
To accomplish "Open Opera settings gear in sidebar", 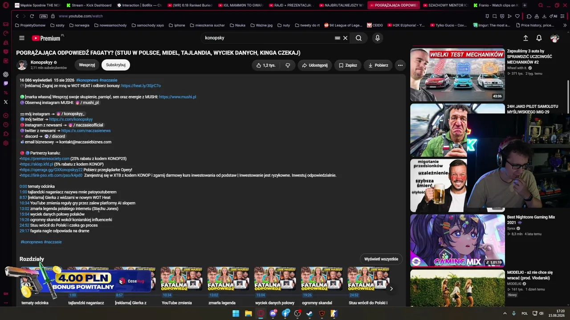I will tap(5, 143).
